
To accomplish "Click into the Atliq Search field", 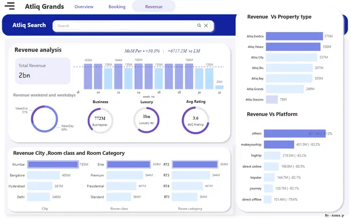I will point(133,26).
